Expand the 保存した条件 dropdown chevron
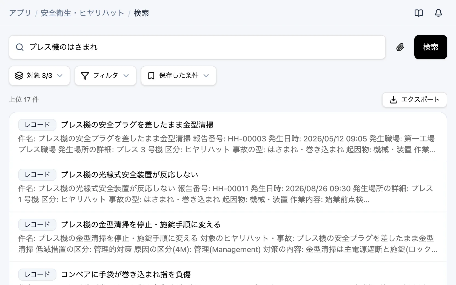 click(206, 76)
